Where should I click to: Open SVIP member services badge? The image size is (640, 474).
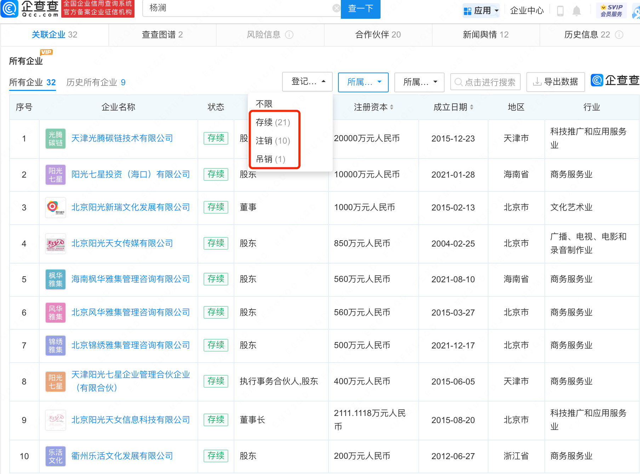[611, 11]
